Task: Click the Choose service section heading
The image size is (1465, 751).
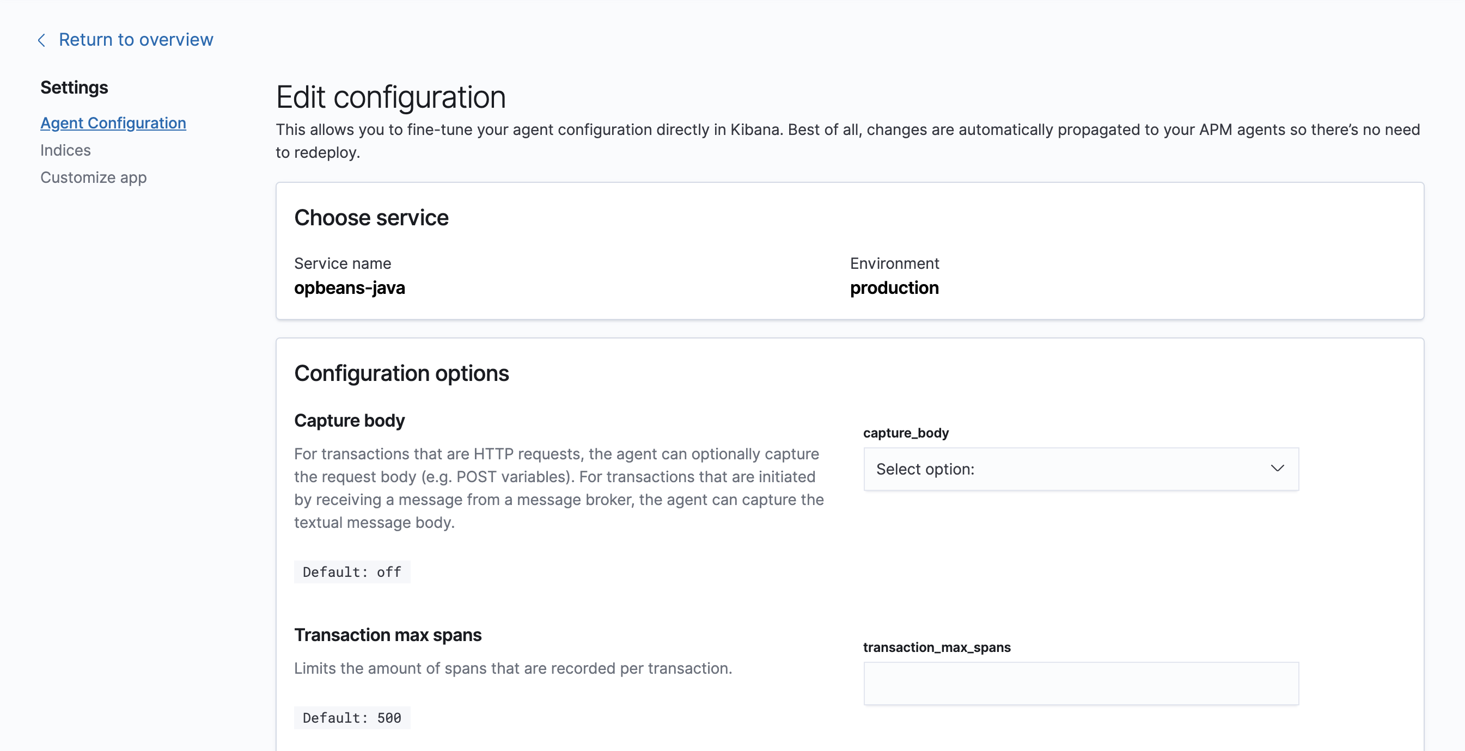Action: coord(371,217)
